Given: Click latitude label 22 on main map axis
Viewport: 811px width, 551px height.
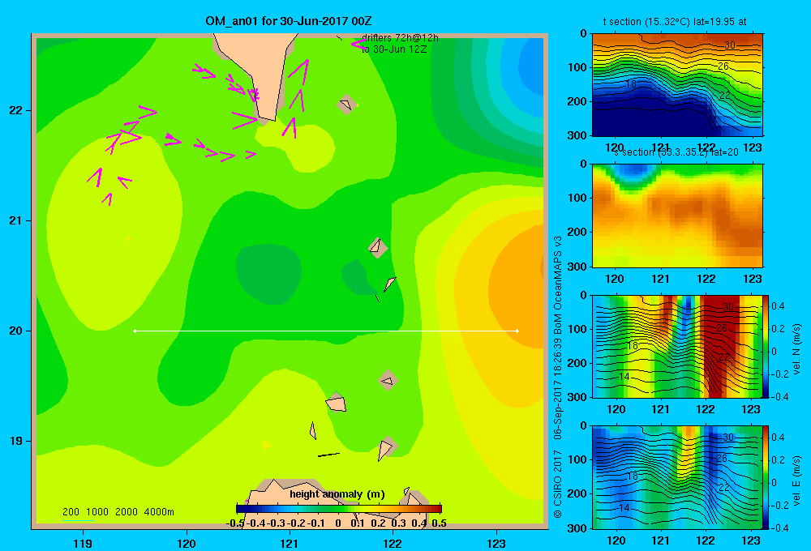Looking at the screenshot, I should (15, 111).
